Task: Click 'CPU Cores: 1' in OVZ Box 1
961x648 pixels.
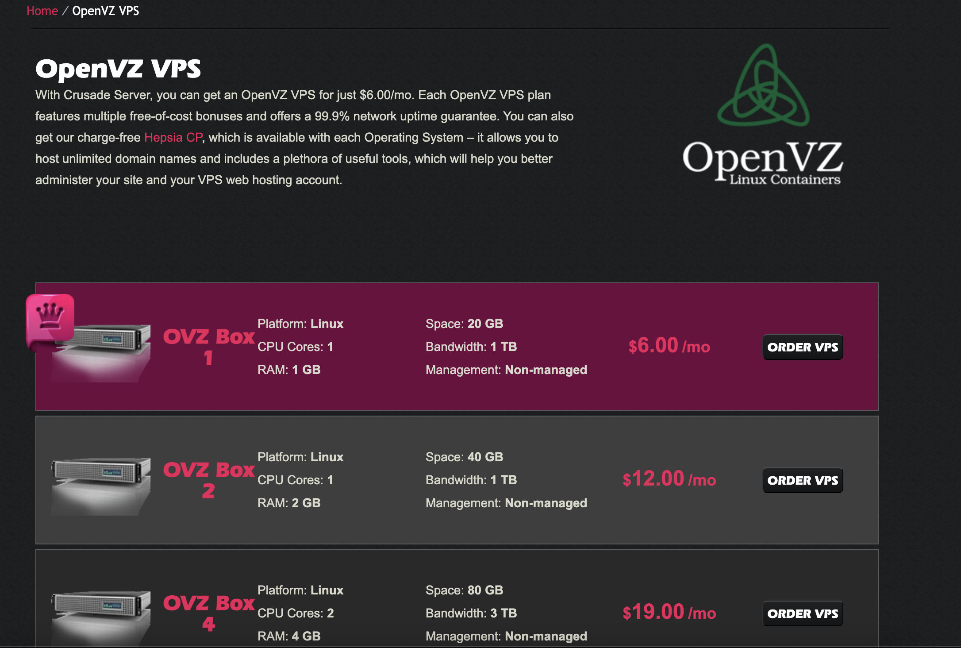Action: point(296,347)
